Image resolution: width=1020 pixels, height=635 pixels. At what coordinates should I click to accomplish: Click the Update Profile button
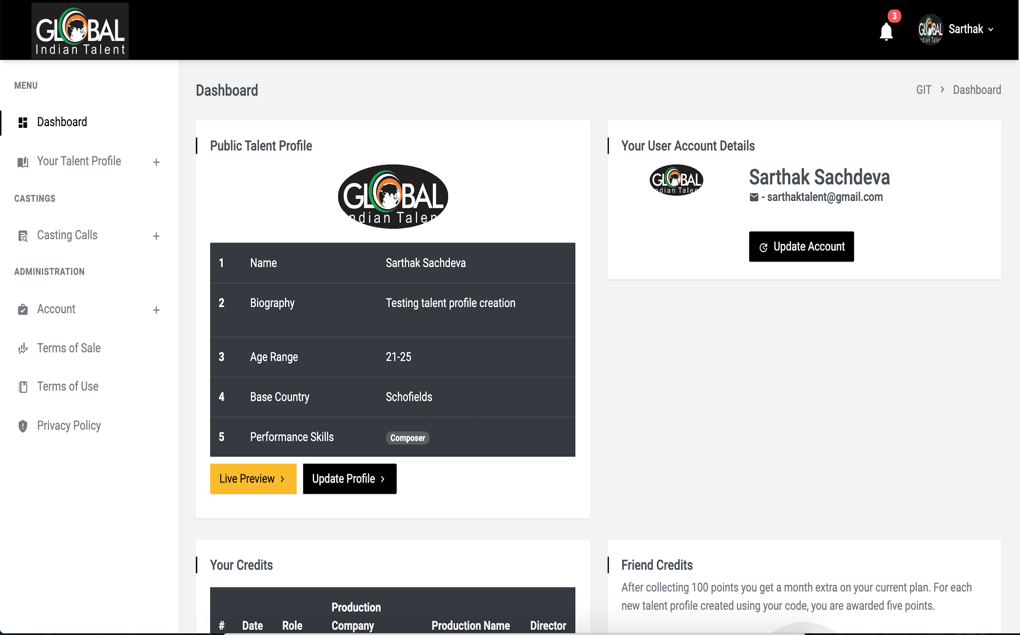(x=349, y=478)
